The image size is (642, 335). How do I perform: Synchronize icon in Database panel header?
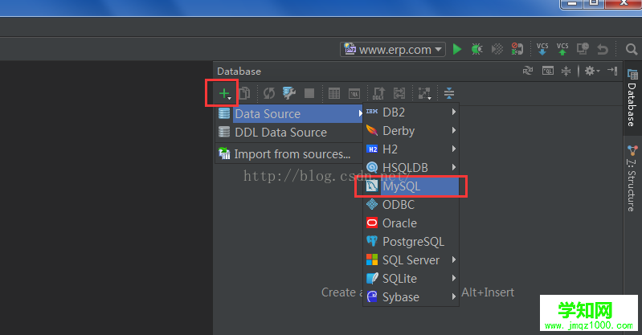coord(528,71)
